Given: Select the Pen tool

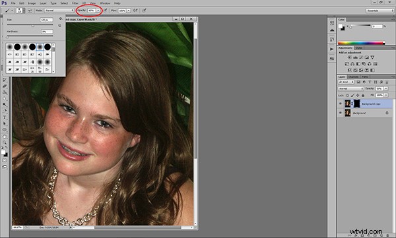Looking at the screenshot, I should [x=5, y=111].
